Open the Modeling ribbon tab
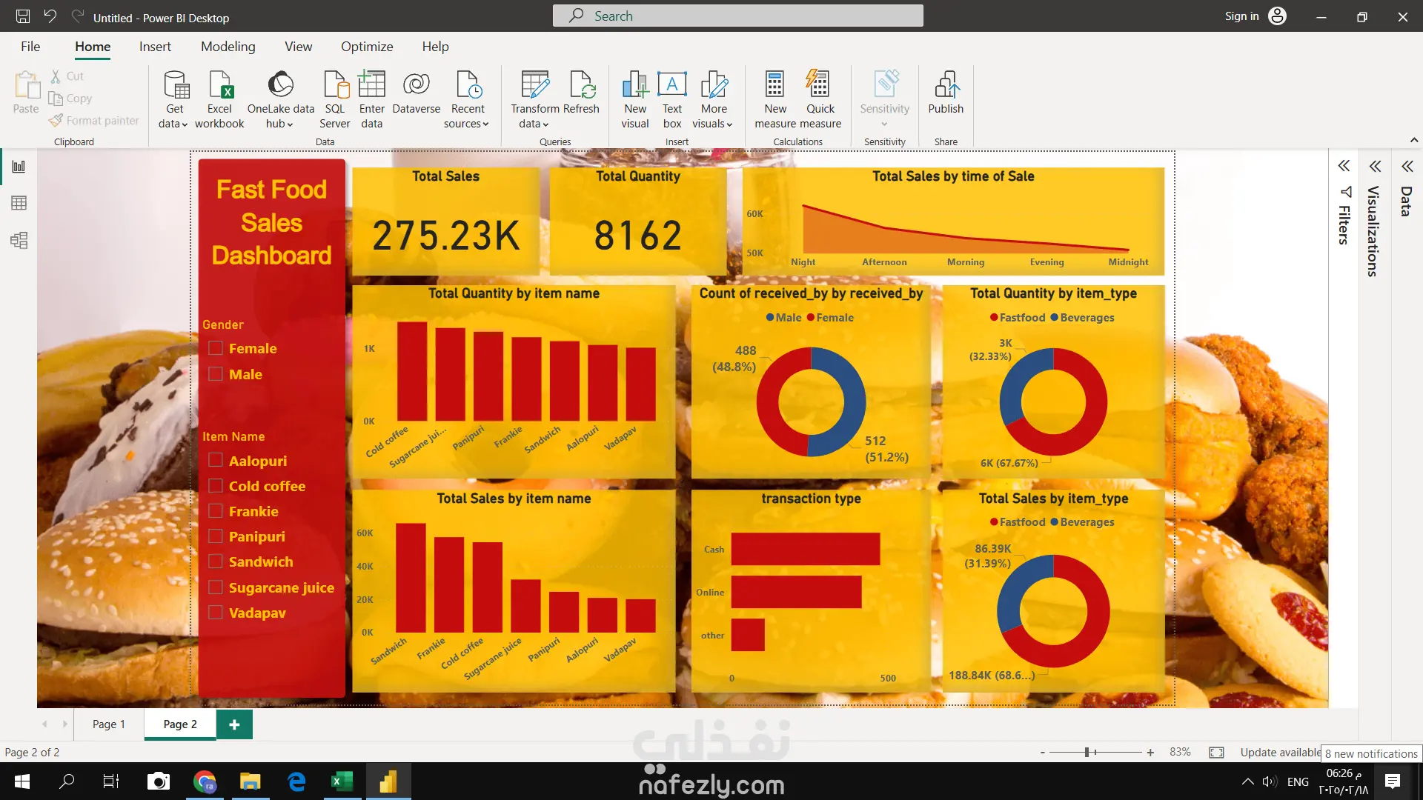The image size is (1423, 800). 228,47
